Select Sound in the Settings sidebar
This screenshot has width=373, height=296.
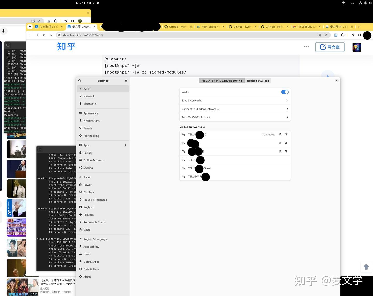[x=87, y=177]
